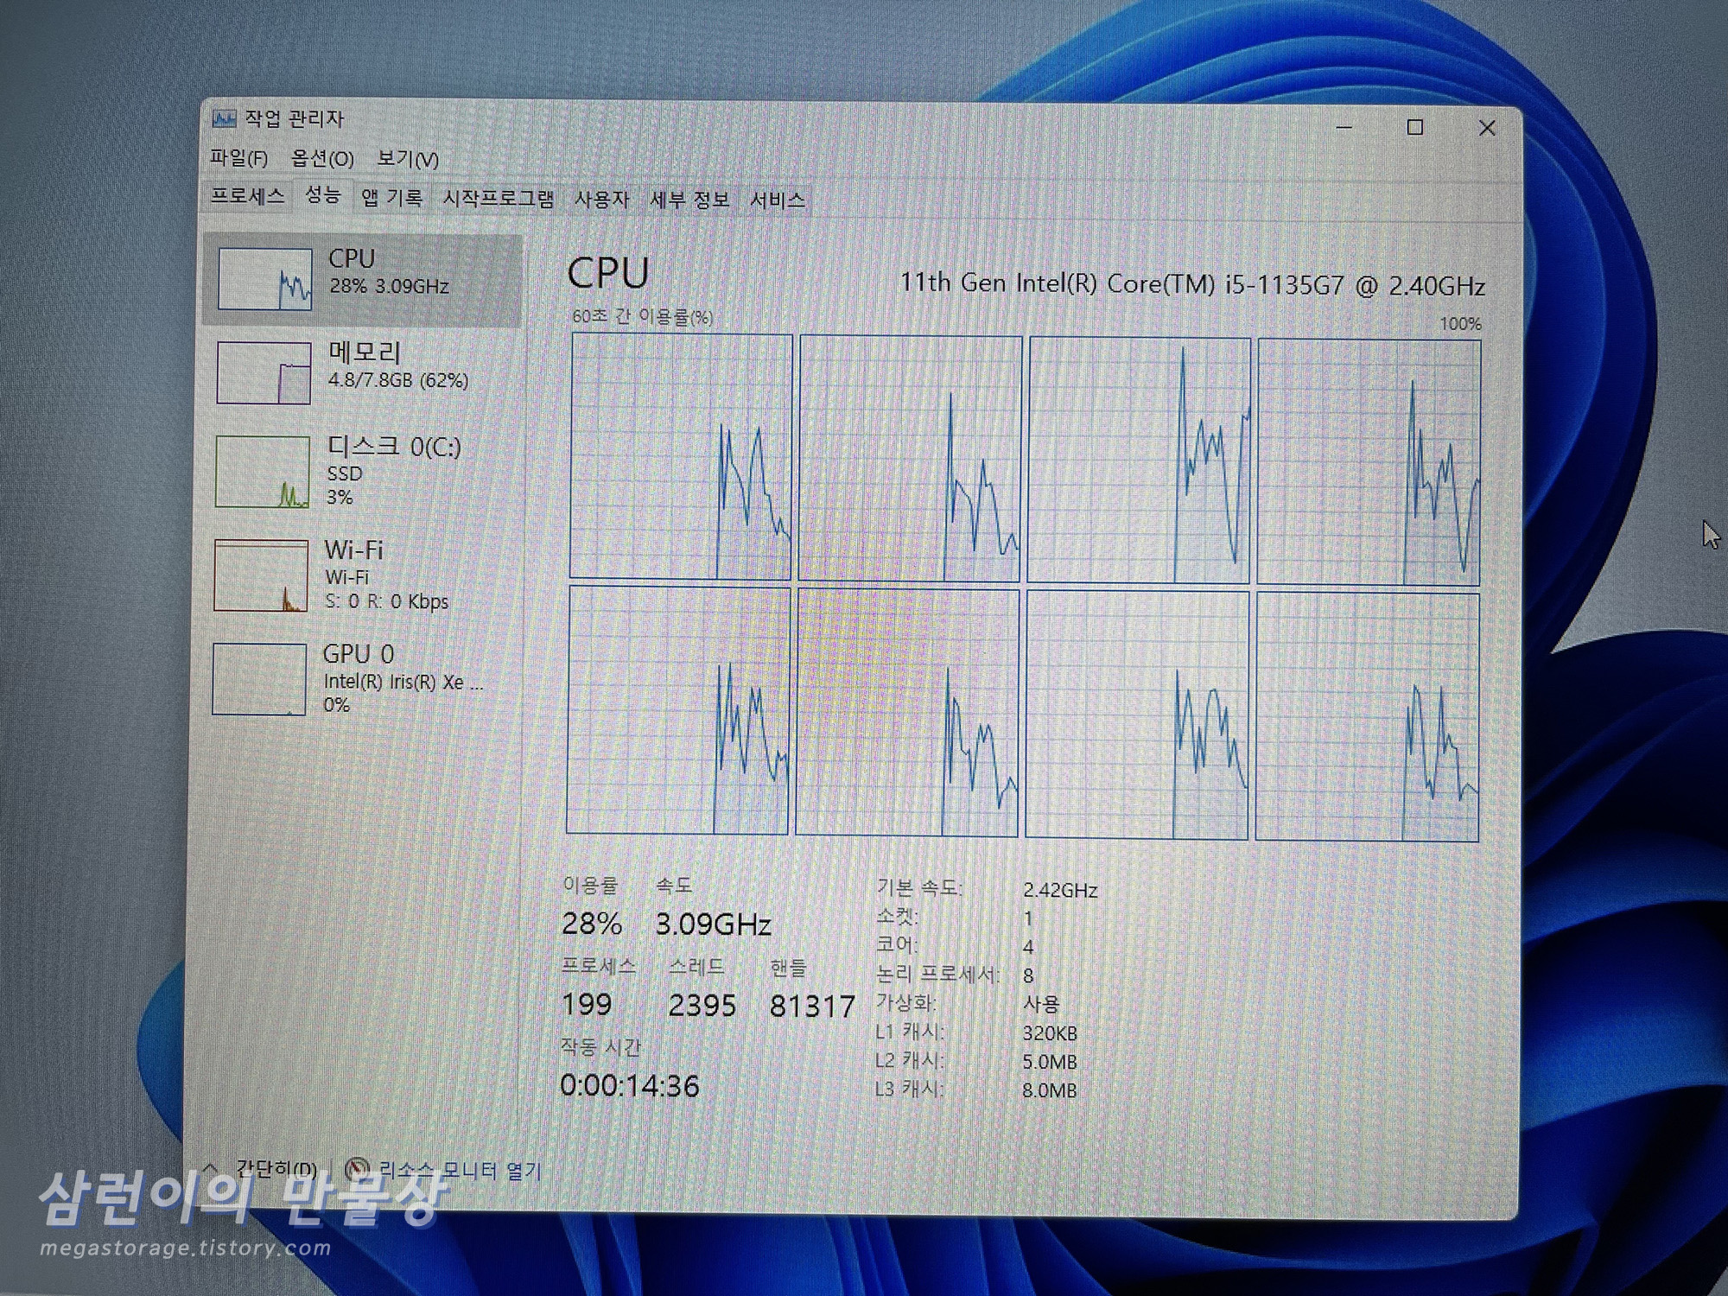1728x1296 pixels.
Task: Click the first logical processor graph
Action: click(x=681, y=456)
